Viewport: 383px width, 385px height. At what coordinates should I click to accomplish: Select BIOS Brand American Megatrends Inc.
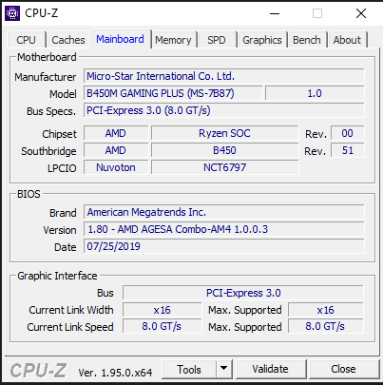(224, 212)
